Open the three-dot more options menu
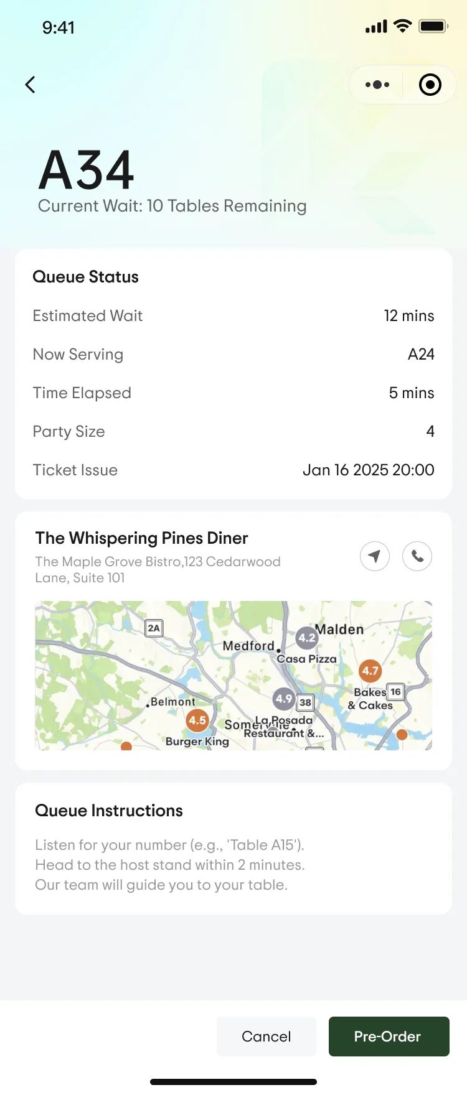The width and height of the screenshot is (467, 1095). 377,85
